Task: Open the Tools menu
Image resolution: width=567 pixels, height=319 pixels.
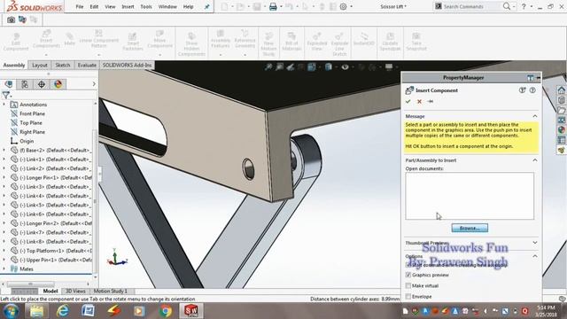Action: 145,6
